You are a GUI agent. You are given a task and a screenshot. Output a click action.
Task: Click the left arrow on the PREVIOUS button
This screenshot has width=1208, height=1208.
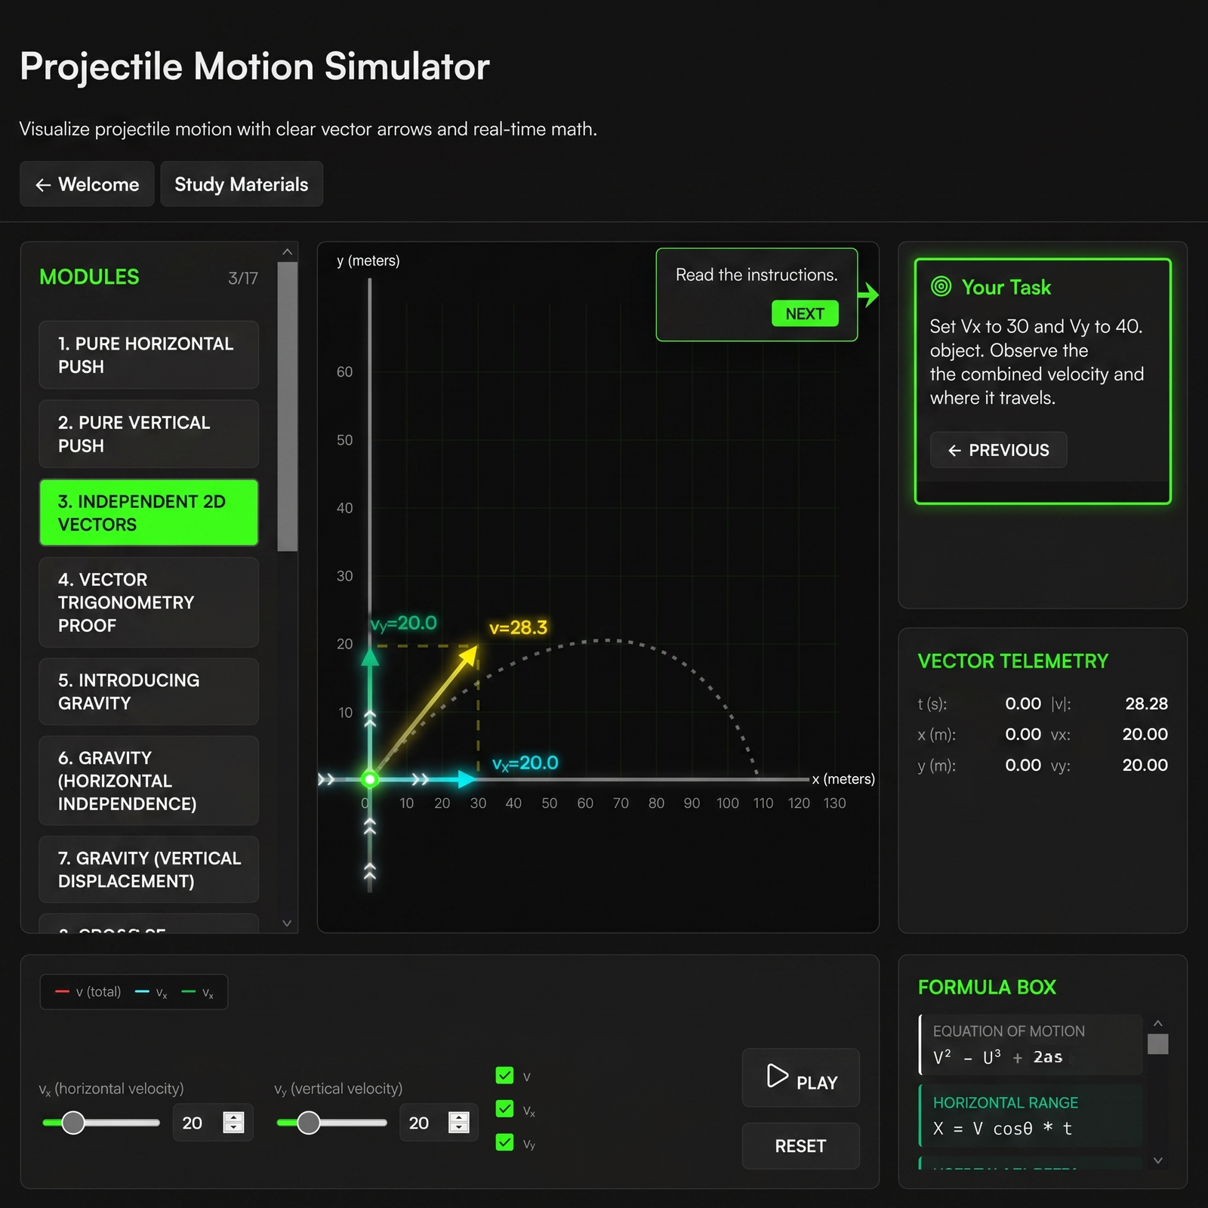point(954,451)
